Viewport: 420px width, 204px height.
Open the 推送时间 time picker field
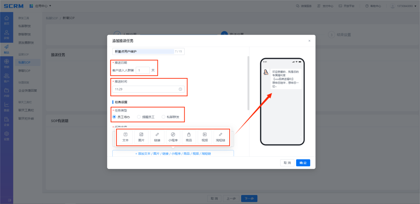tap(148, 89)
